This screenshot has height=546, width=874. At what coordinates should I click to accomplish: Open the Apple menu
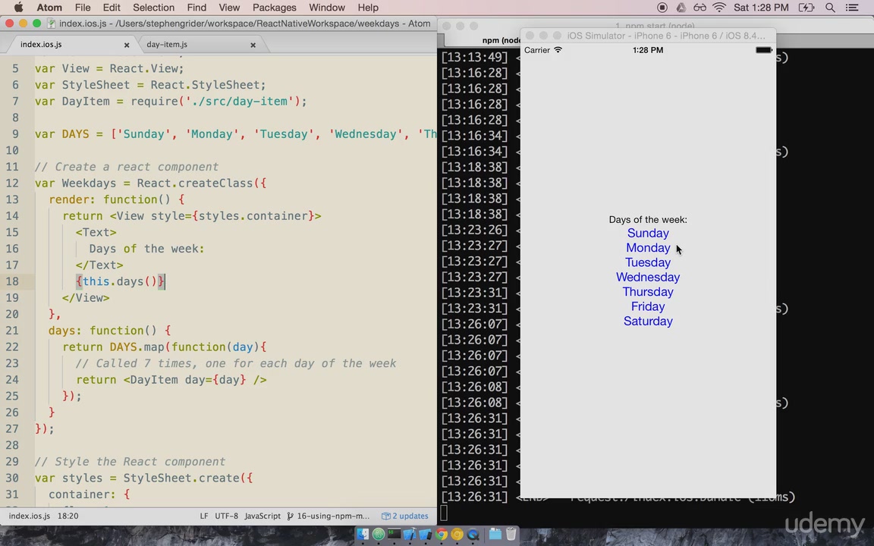pos(18,8)
